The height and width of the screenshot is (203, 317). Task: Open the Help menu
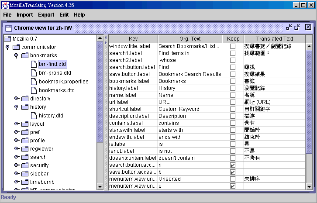(79, 15)
